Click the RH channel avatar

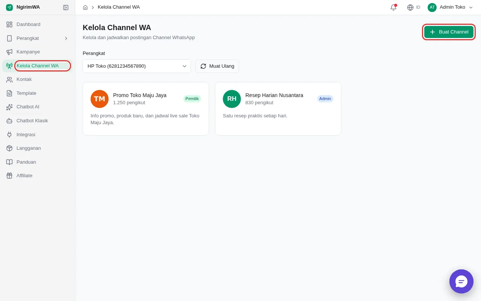(232, 99)
